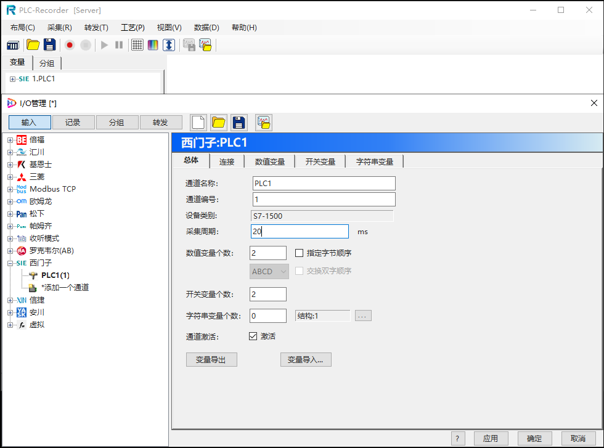Create a new configuration with the blank document icon
The height and width of the screenshot is (448, 604).
[198, 122]
